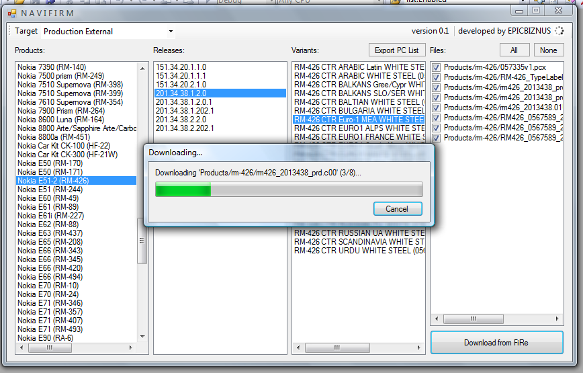Click the Variants list scroll right arrow
This screenshot has width=583, height=373.
click(418, 347)
